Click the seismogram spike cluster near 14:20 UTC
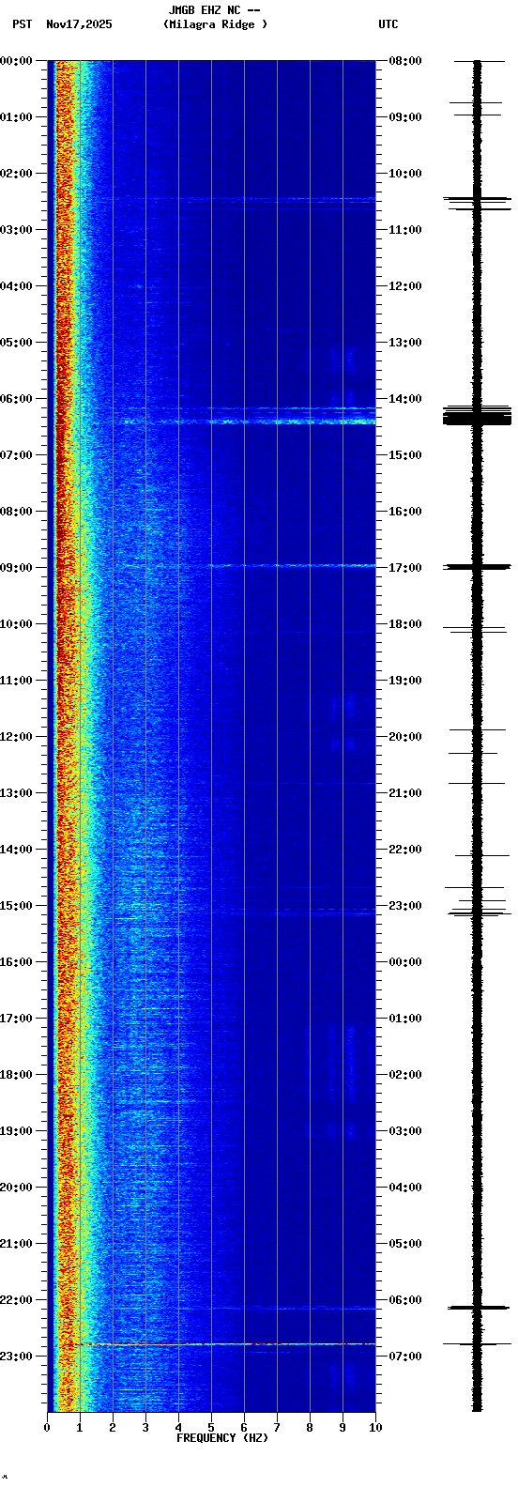 coord(477,415)
